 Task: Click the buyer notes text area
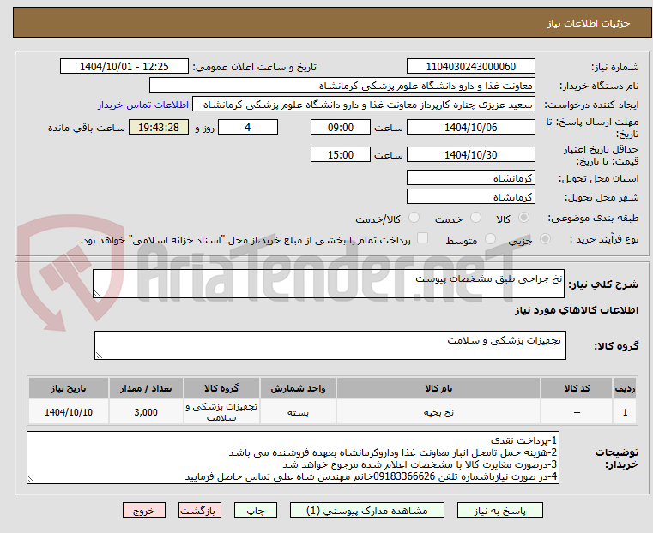tap(293, 458)
